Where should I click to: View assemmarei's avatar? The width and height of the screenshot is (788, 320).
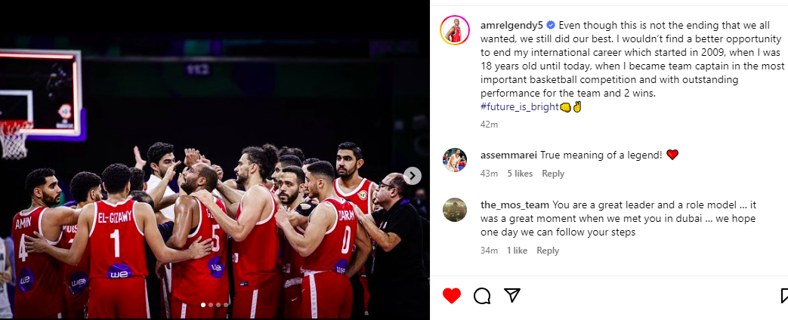(455, 160)
